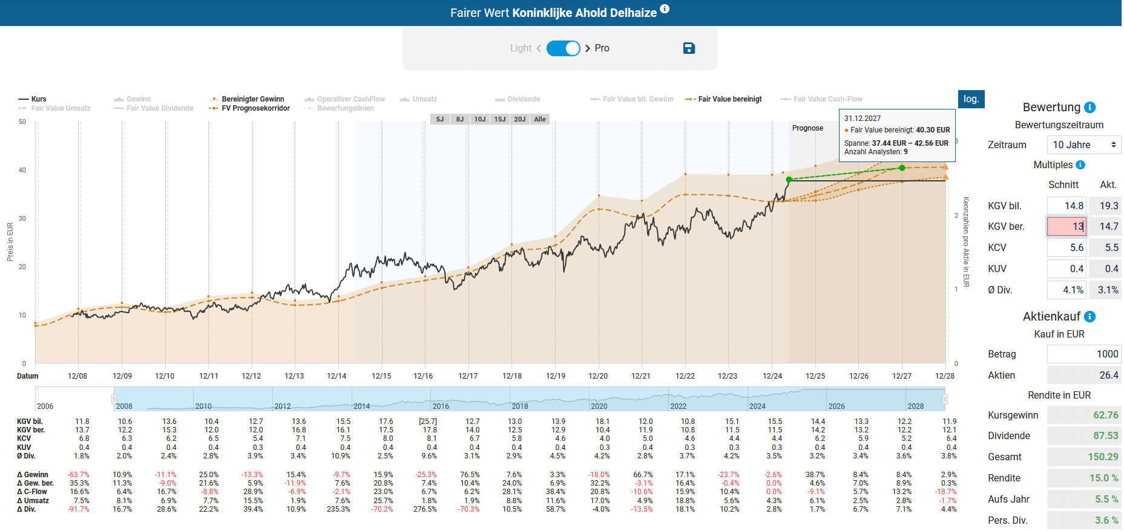Click the left chevron beside Light
1124x531 pixels.
pos(539,48)
